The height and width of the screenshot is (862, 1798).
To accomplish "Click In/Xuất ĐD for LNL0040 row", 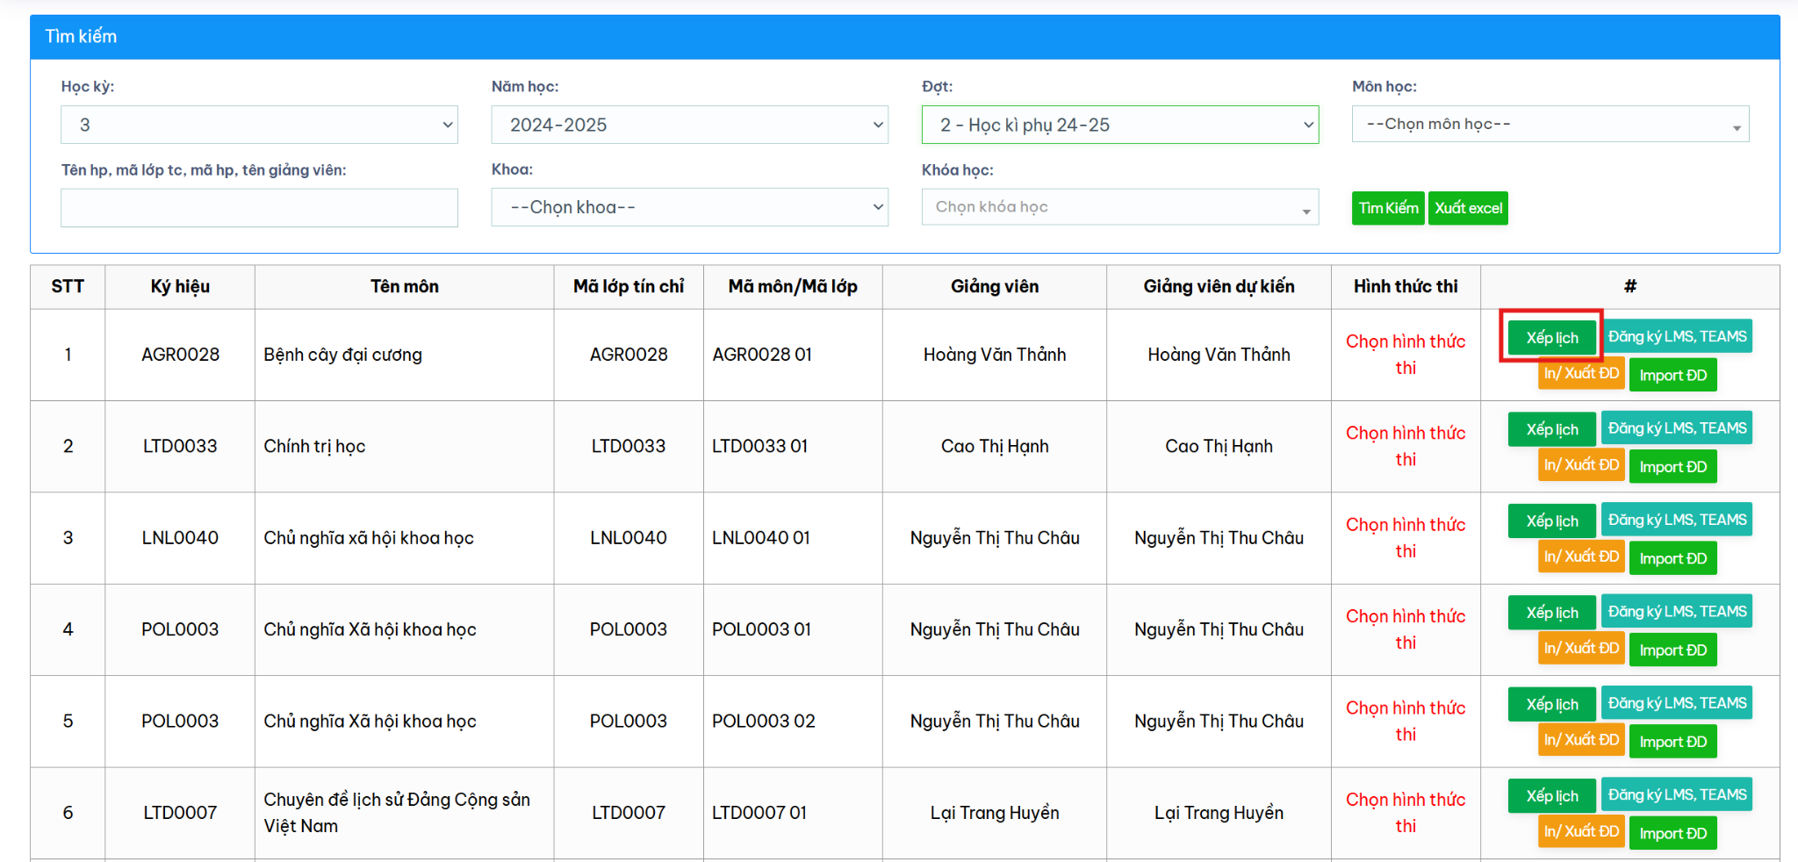I will click(x=1581, y=556).
